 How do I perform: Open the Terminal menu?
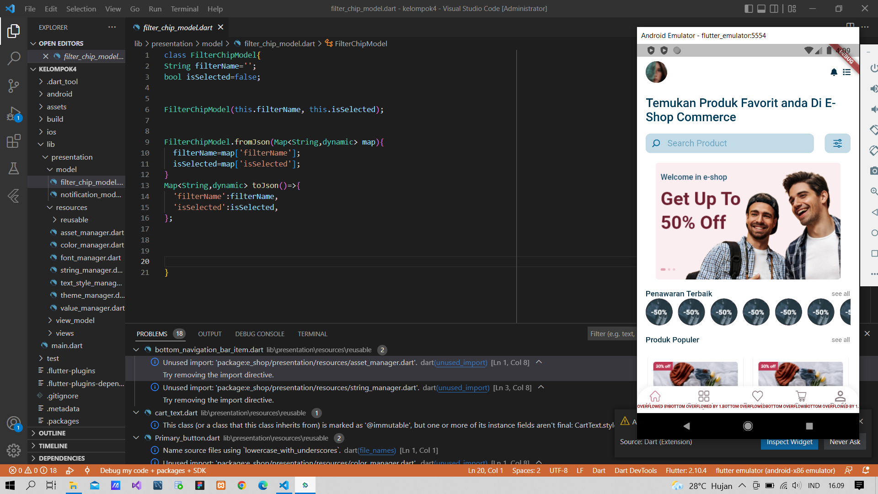(x=184, y=9)
